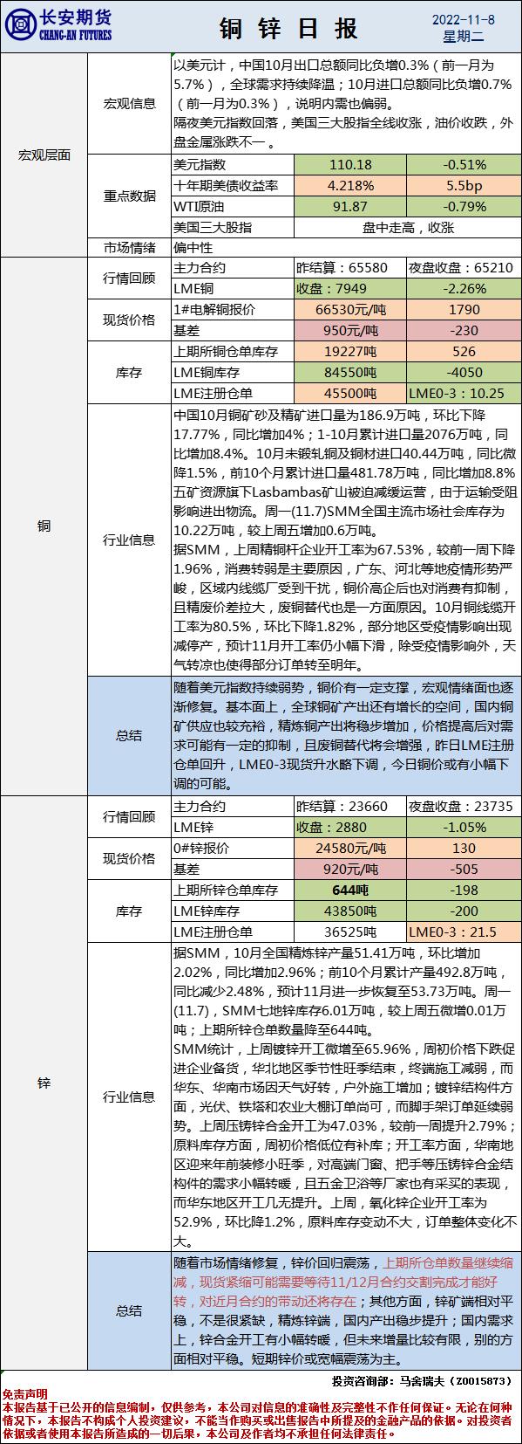
Task: Click the change value -1.05%
Action: (463, 827)
